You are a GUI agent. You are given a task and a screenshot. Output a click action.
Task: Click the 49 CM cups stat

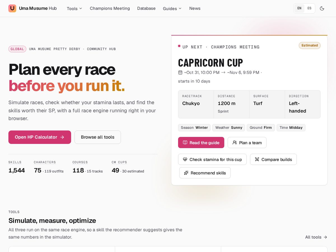[128, 167]
